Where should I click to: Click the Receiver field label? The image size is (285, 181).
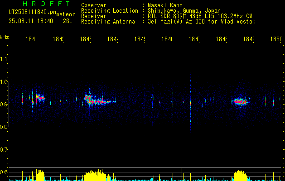[94, 16]
